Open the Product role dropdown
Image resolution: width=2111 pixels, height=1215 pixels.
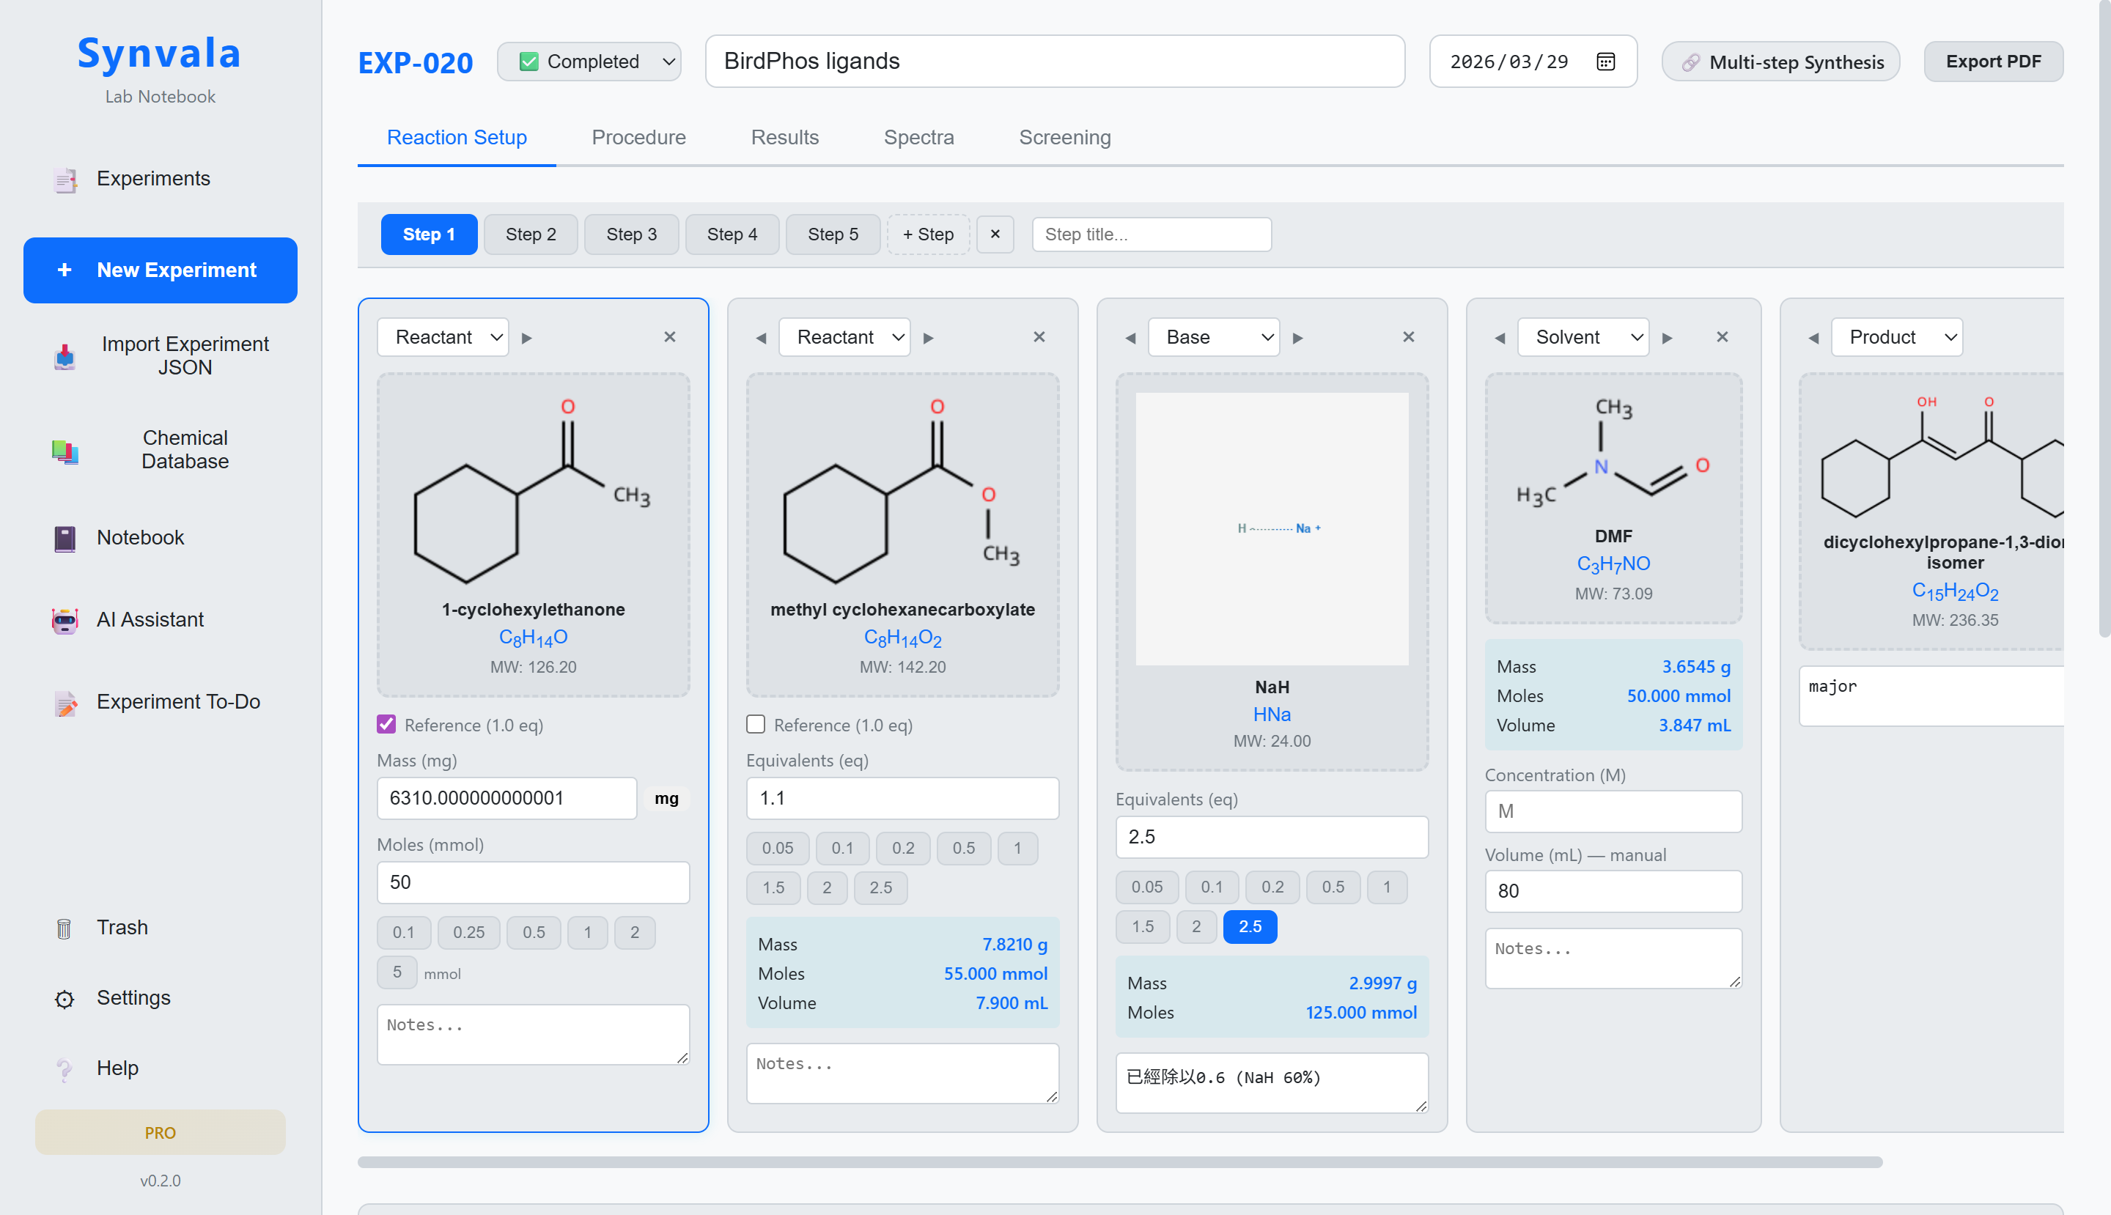1896,337
